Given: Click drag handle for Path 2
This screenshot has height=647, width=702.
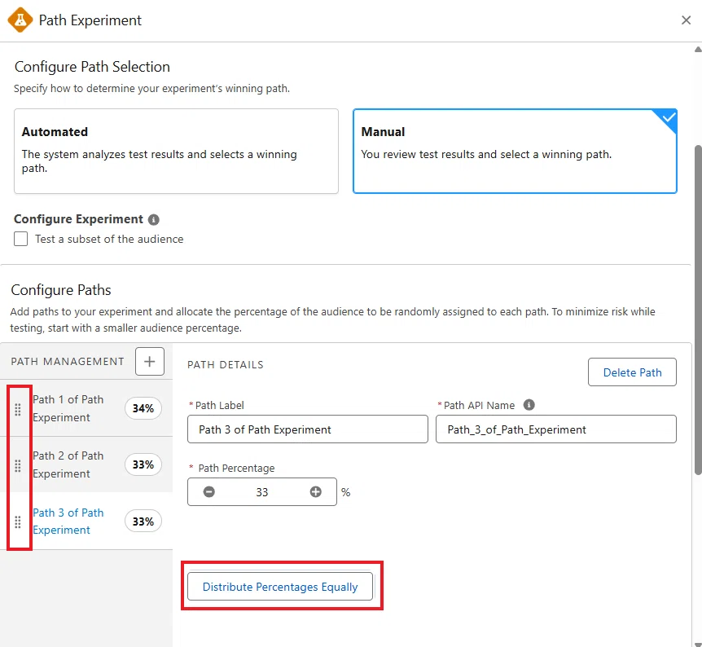Looking at the screenshot, I should 18,465.
